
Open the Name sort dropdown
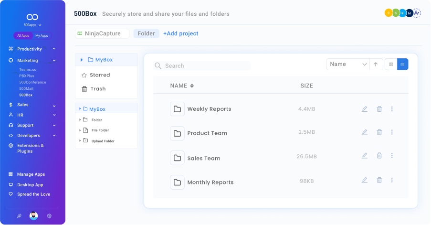click(348, 64)
